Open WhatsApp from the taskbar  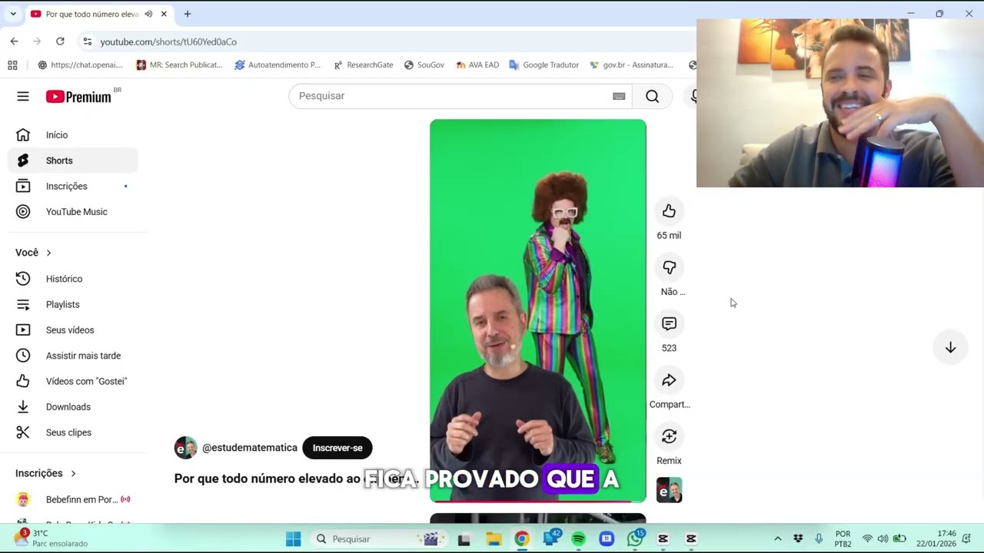[x=635, y=539]
